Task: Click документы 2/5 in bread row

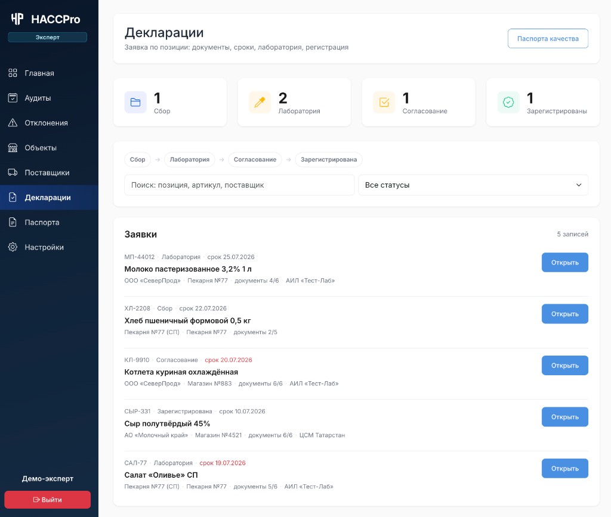Action: (255, 332)
